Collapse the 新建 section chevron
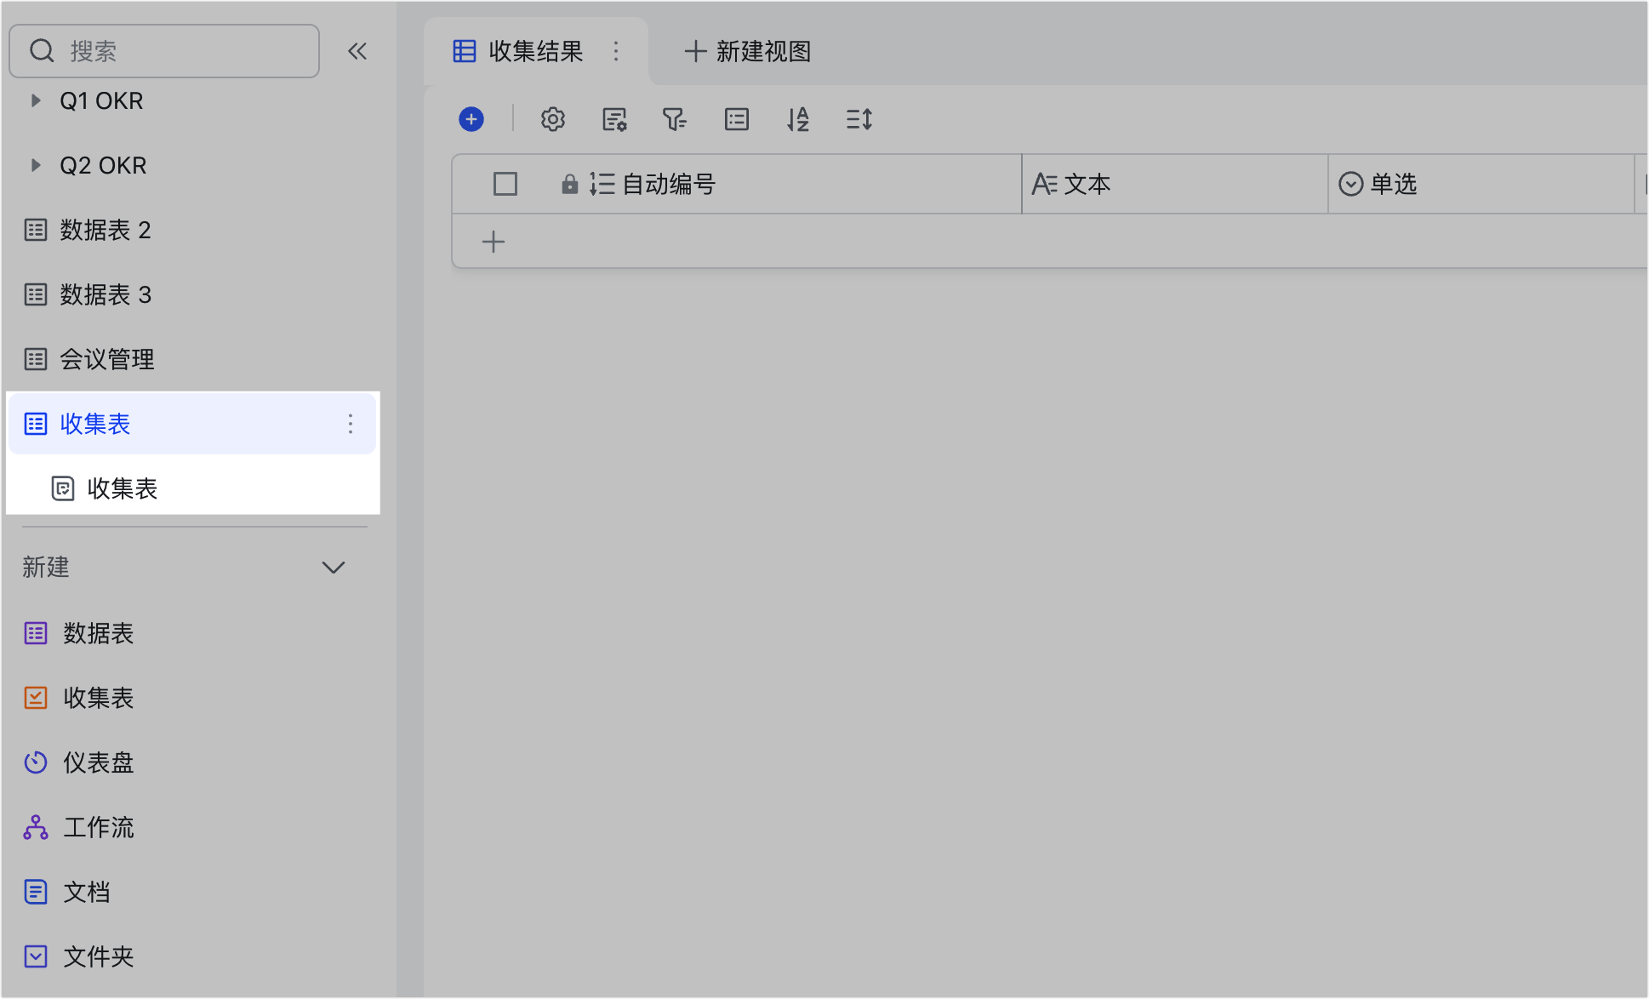Screen dimensions: 1649x999 pos(334,567)
